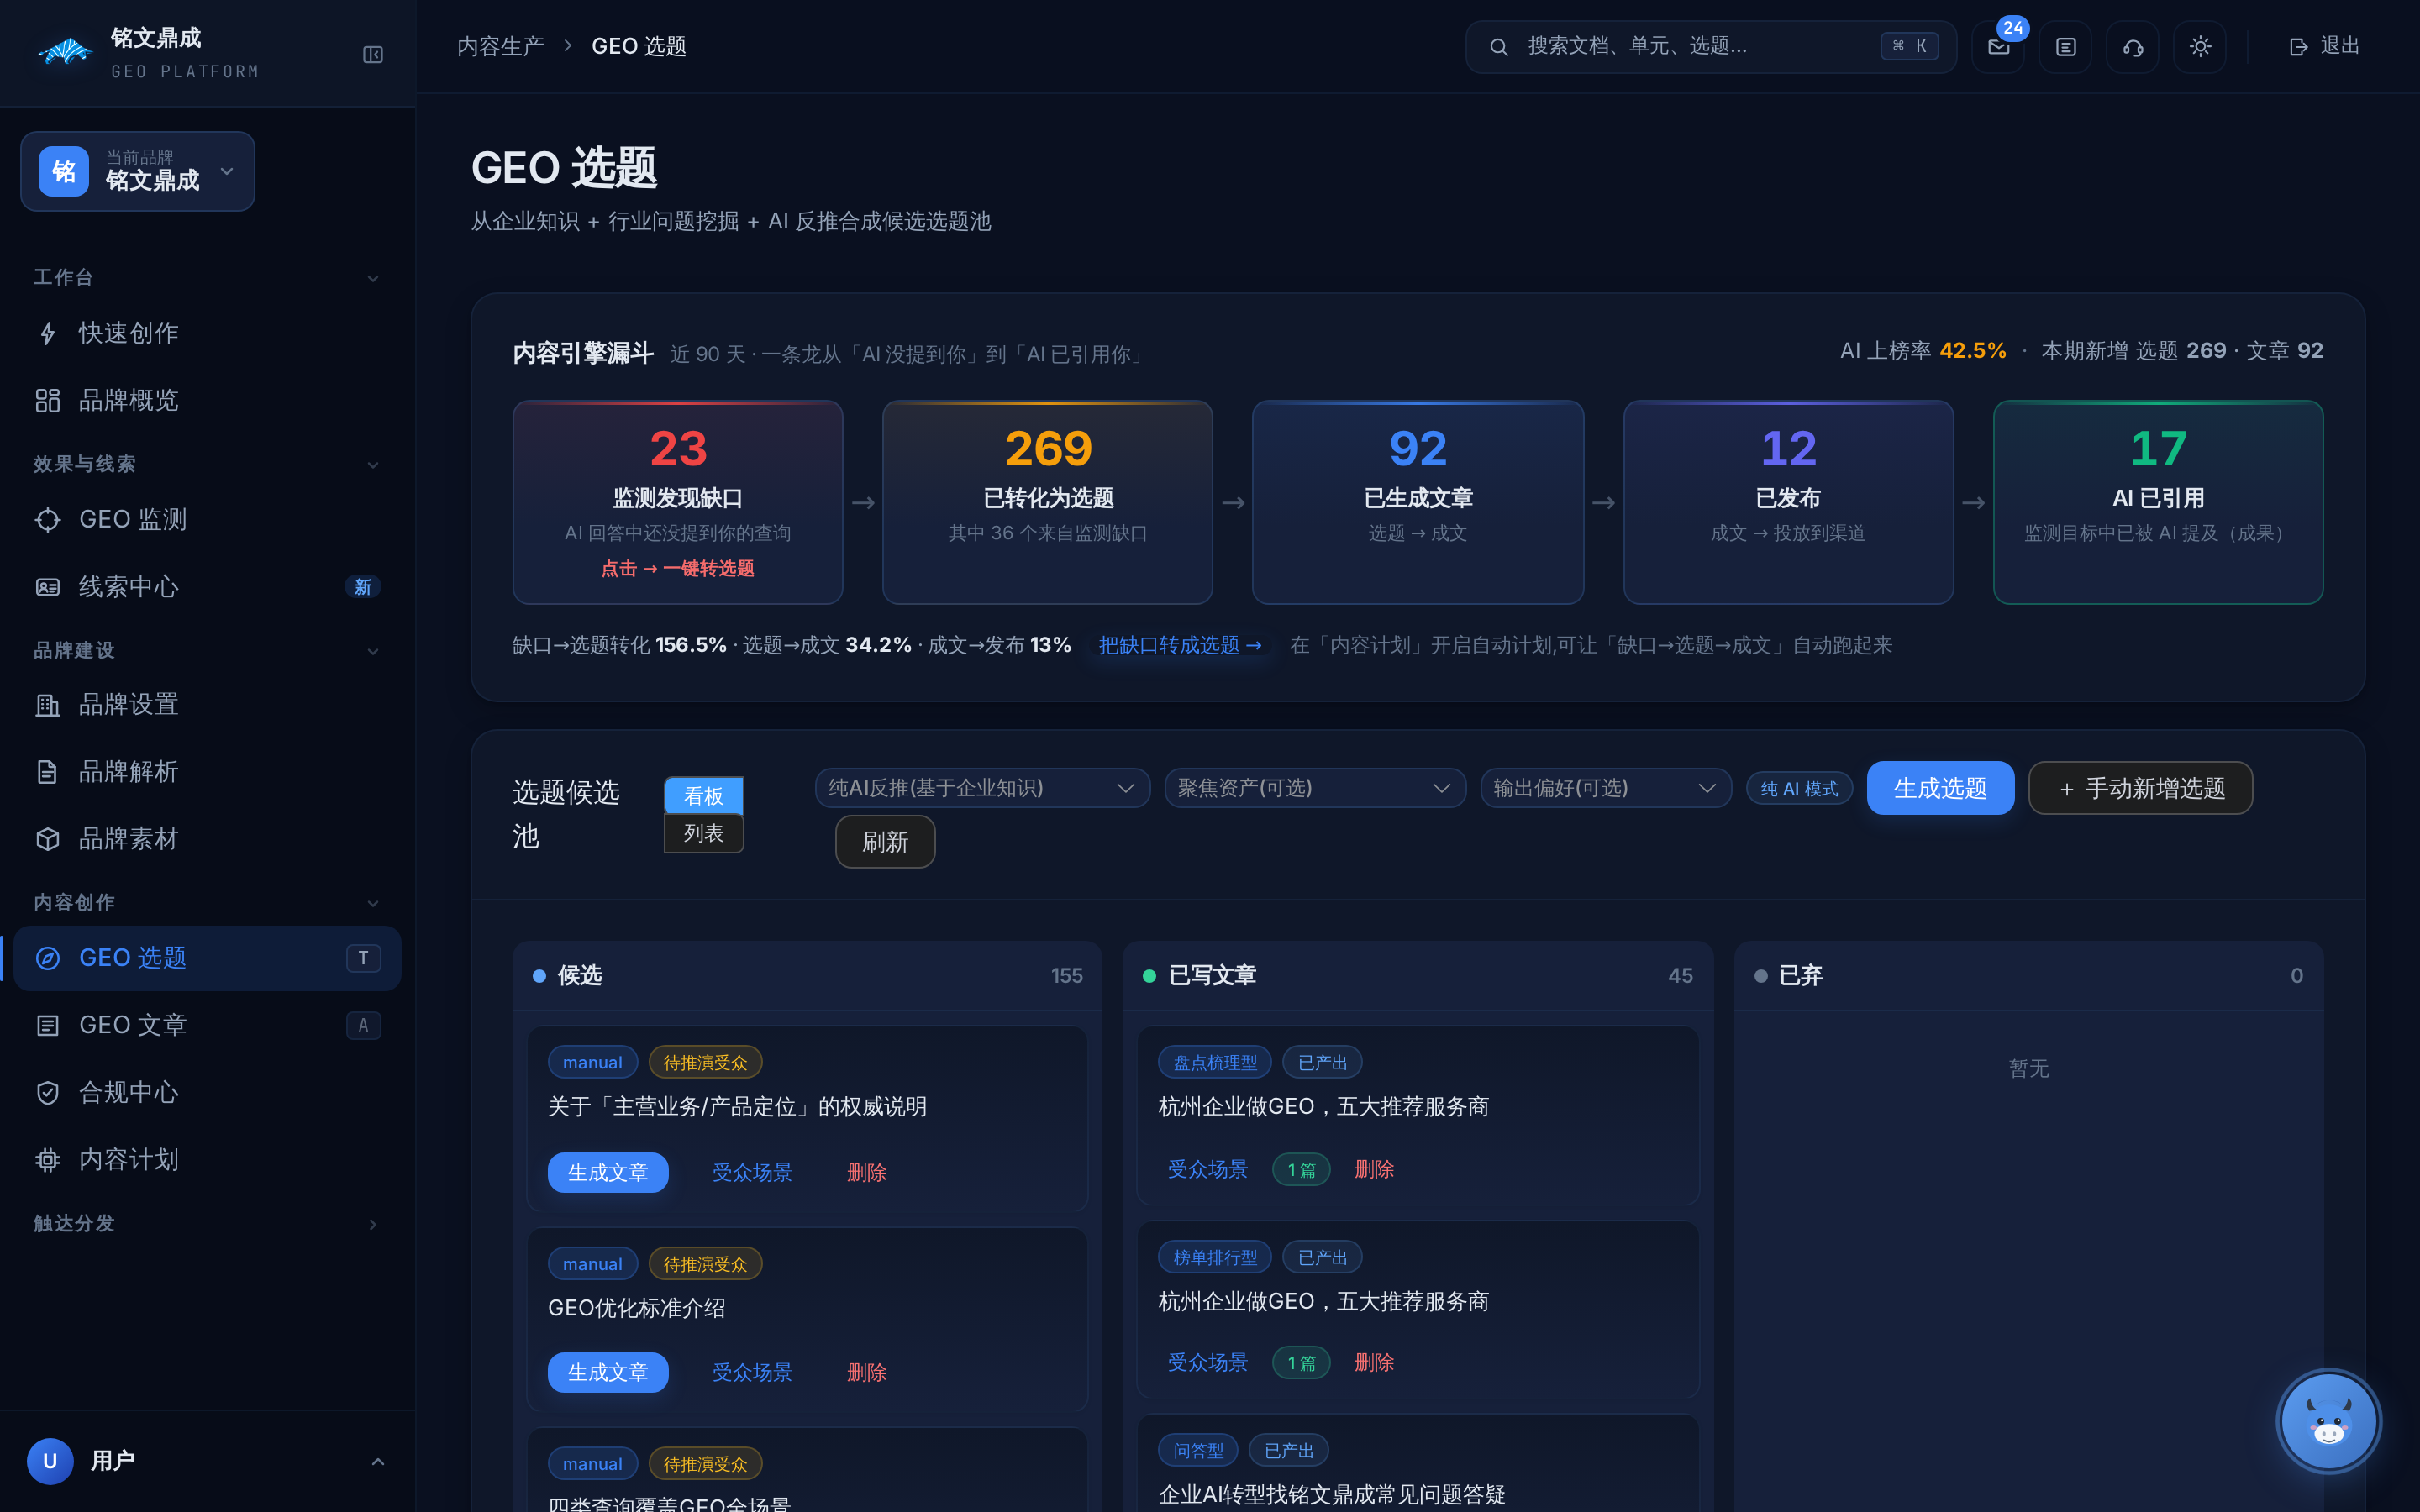2420x1512 pixels.
Task: Delete the 榜单排行型 article card
Action: click(1374, 1362)
